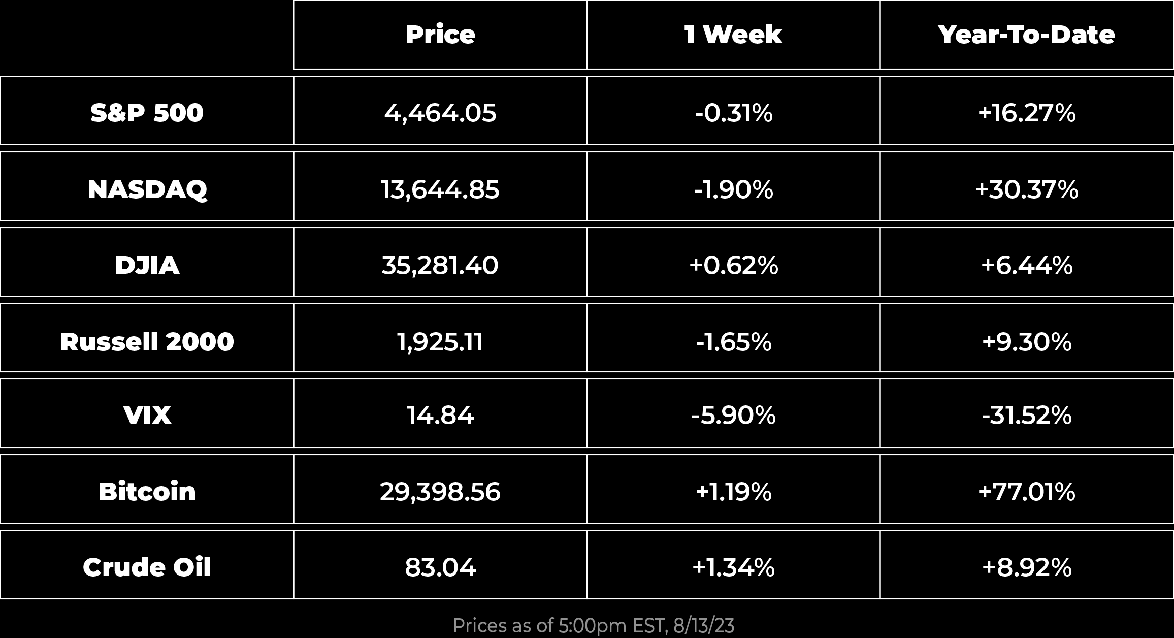Select the NASDAQ price 13,644.85
Image resolution: width=1174 pixels, height=638 pixels.
click(440, 189)
